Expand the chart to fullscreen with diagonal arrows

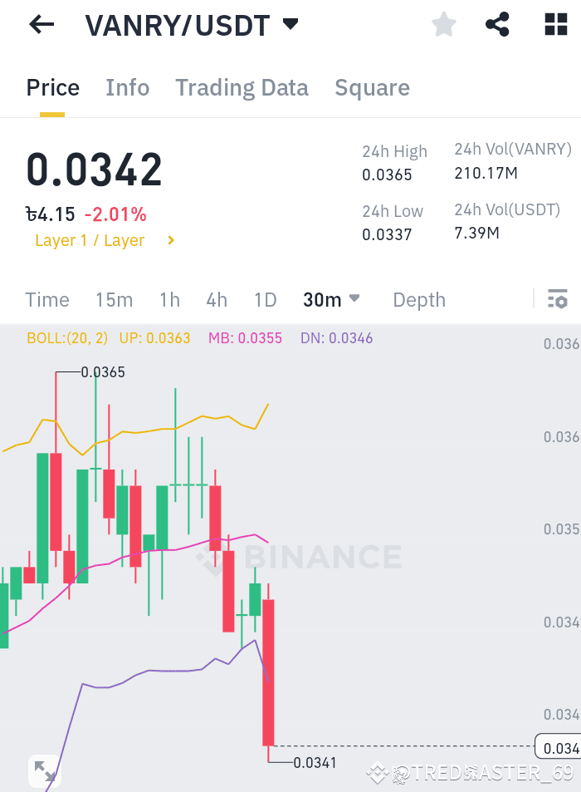click(x=45, y=771)
